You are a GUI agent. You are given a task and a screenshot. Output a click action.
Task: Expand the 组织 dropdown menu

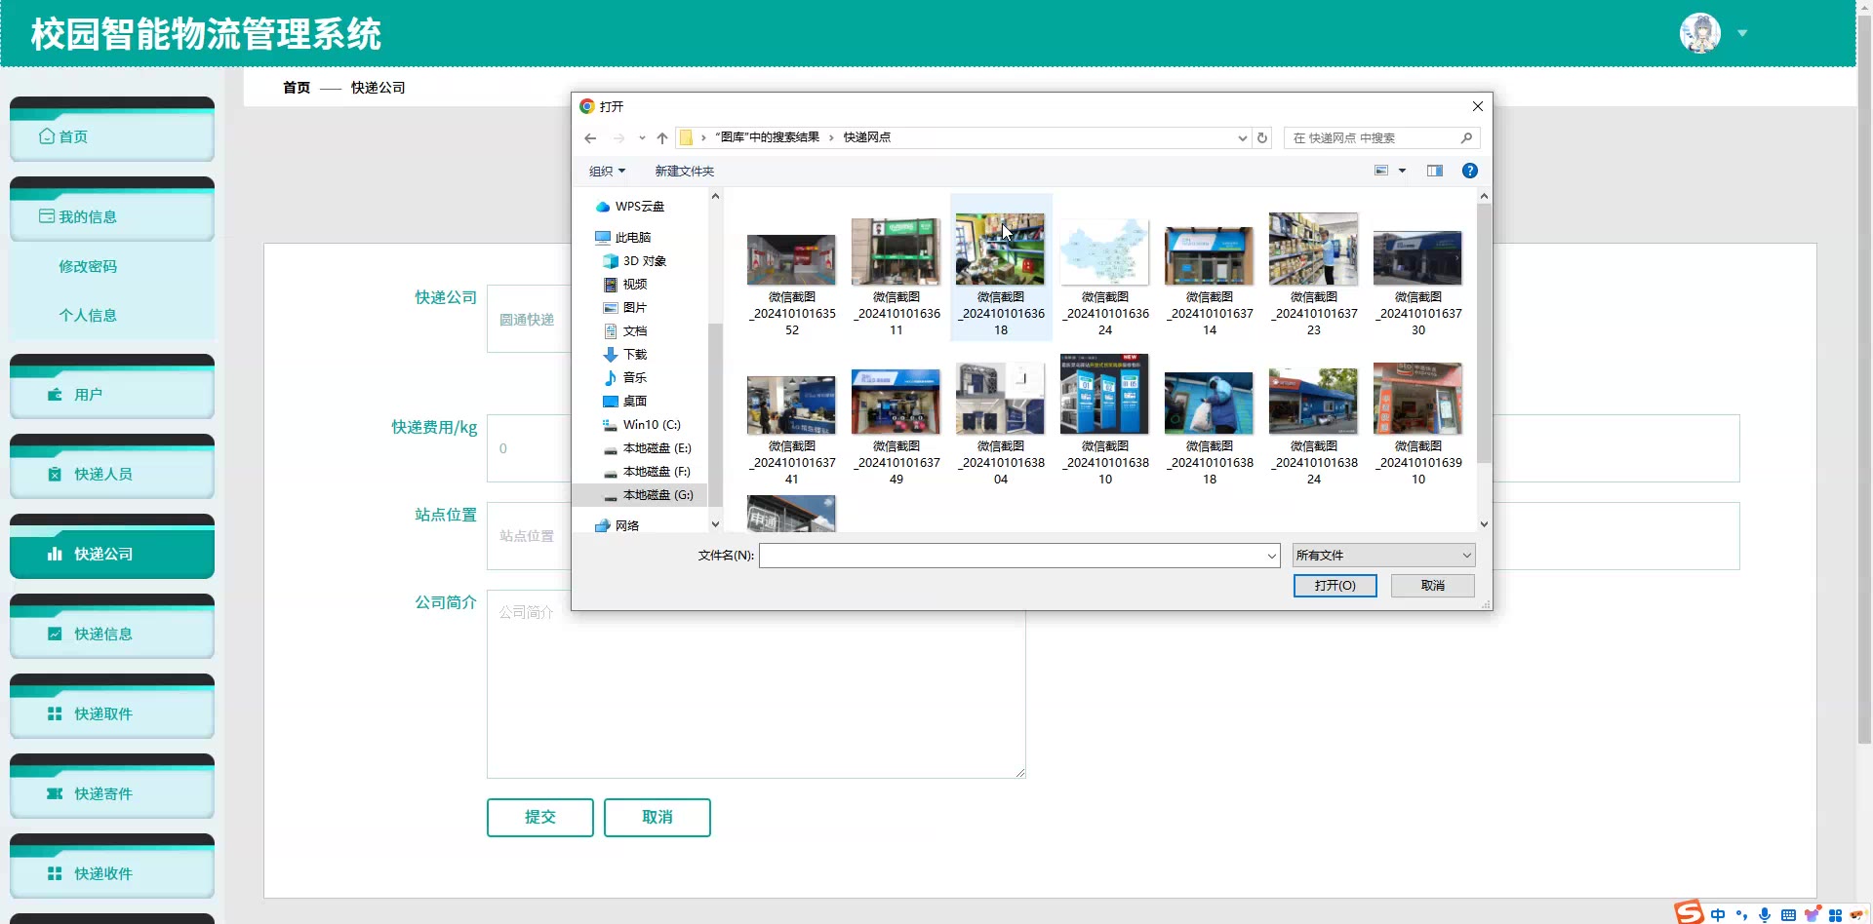click(607, 172)
